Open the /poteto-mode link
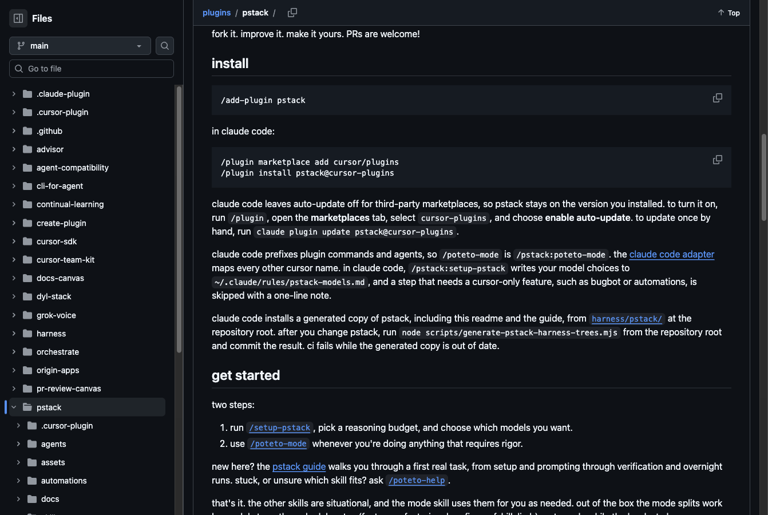Image resolution: width=768 pixels, height=515 pixels. tap(279, 444)
